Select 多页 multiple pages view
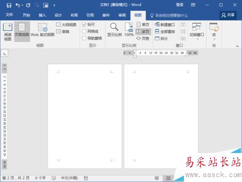This screenshot has height=182, width=242. click(x=143, y=31)
